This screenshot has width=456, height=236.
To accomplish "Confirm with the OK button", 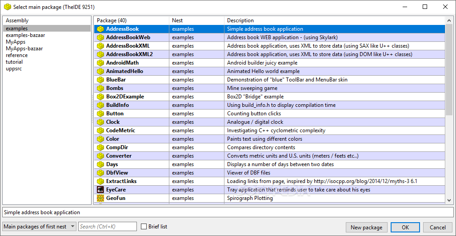I will (405, 227).
